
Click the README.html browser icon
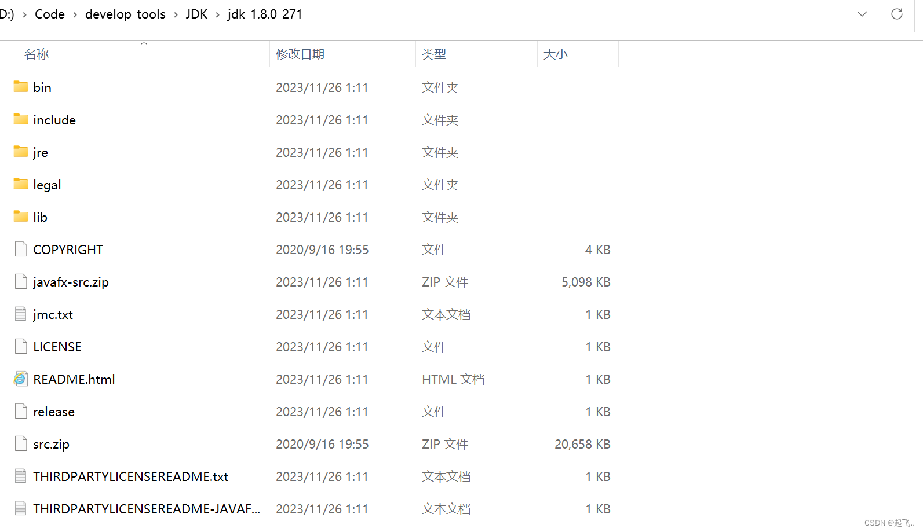pyautogui.click(x=21, y=379)
